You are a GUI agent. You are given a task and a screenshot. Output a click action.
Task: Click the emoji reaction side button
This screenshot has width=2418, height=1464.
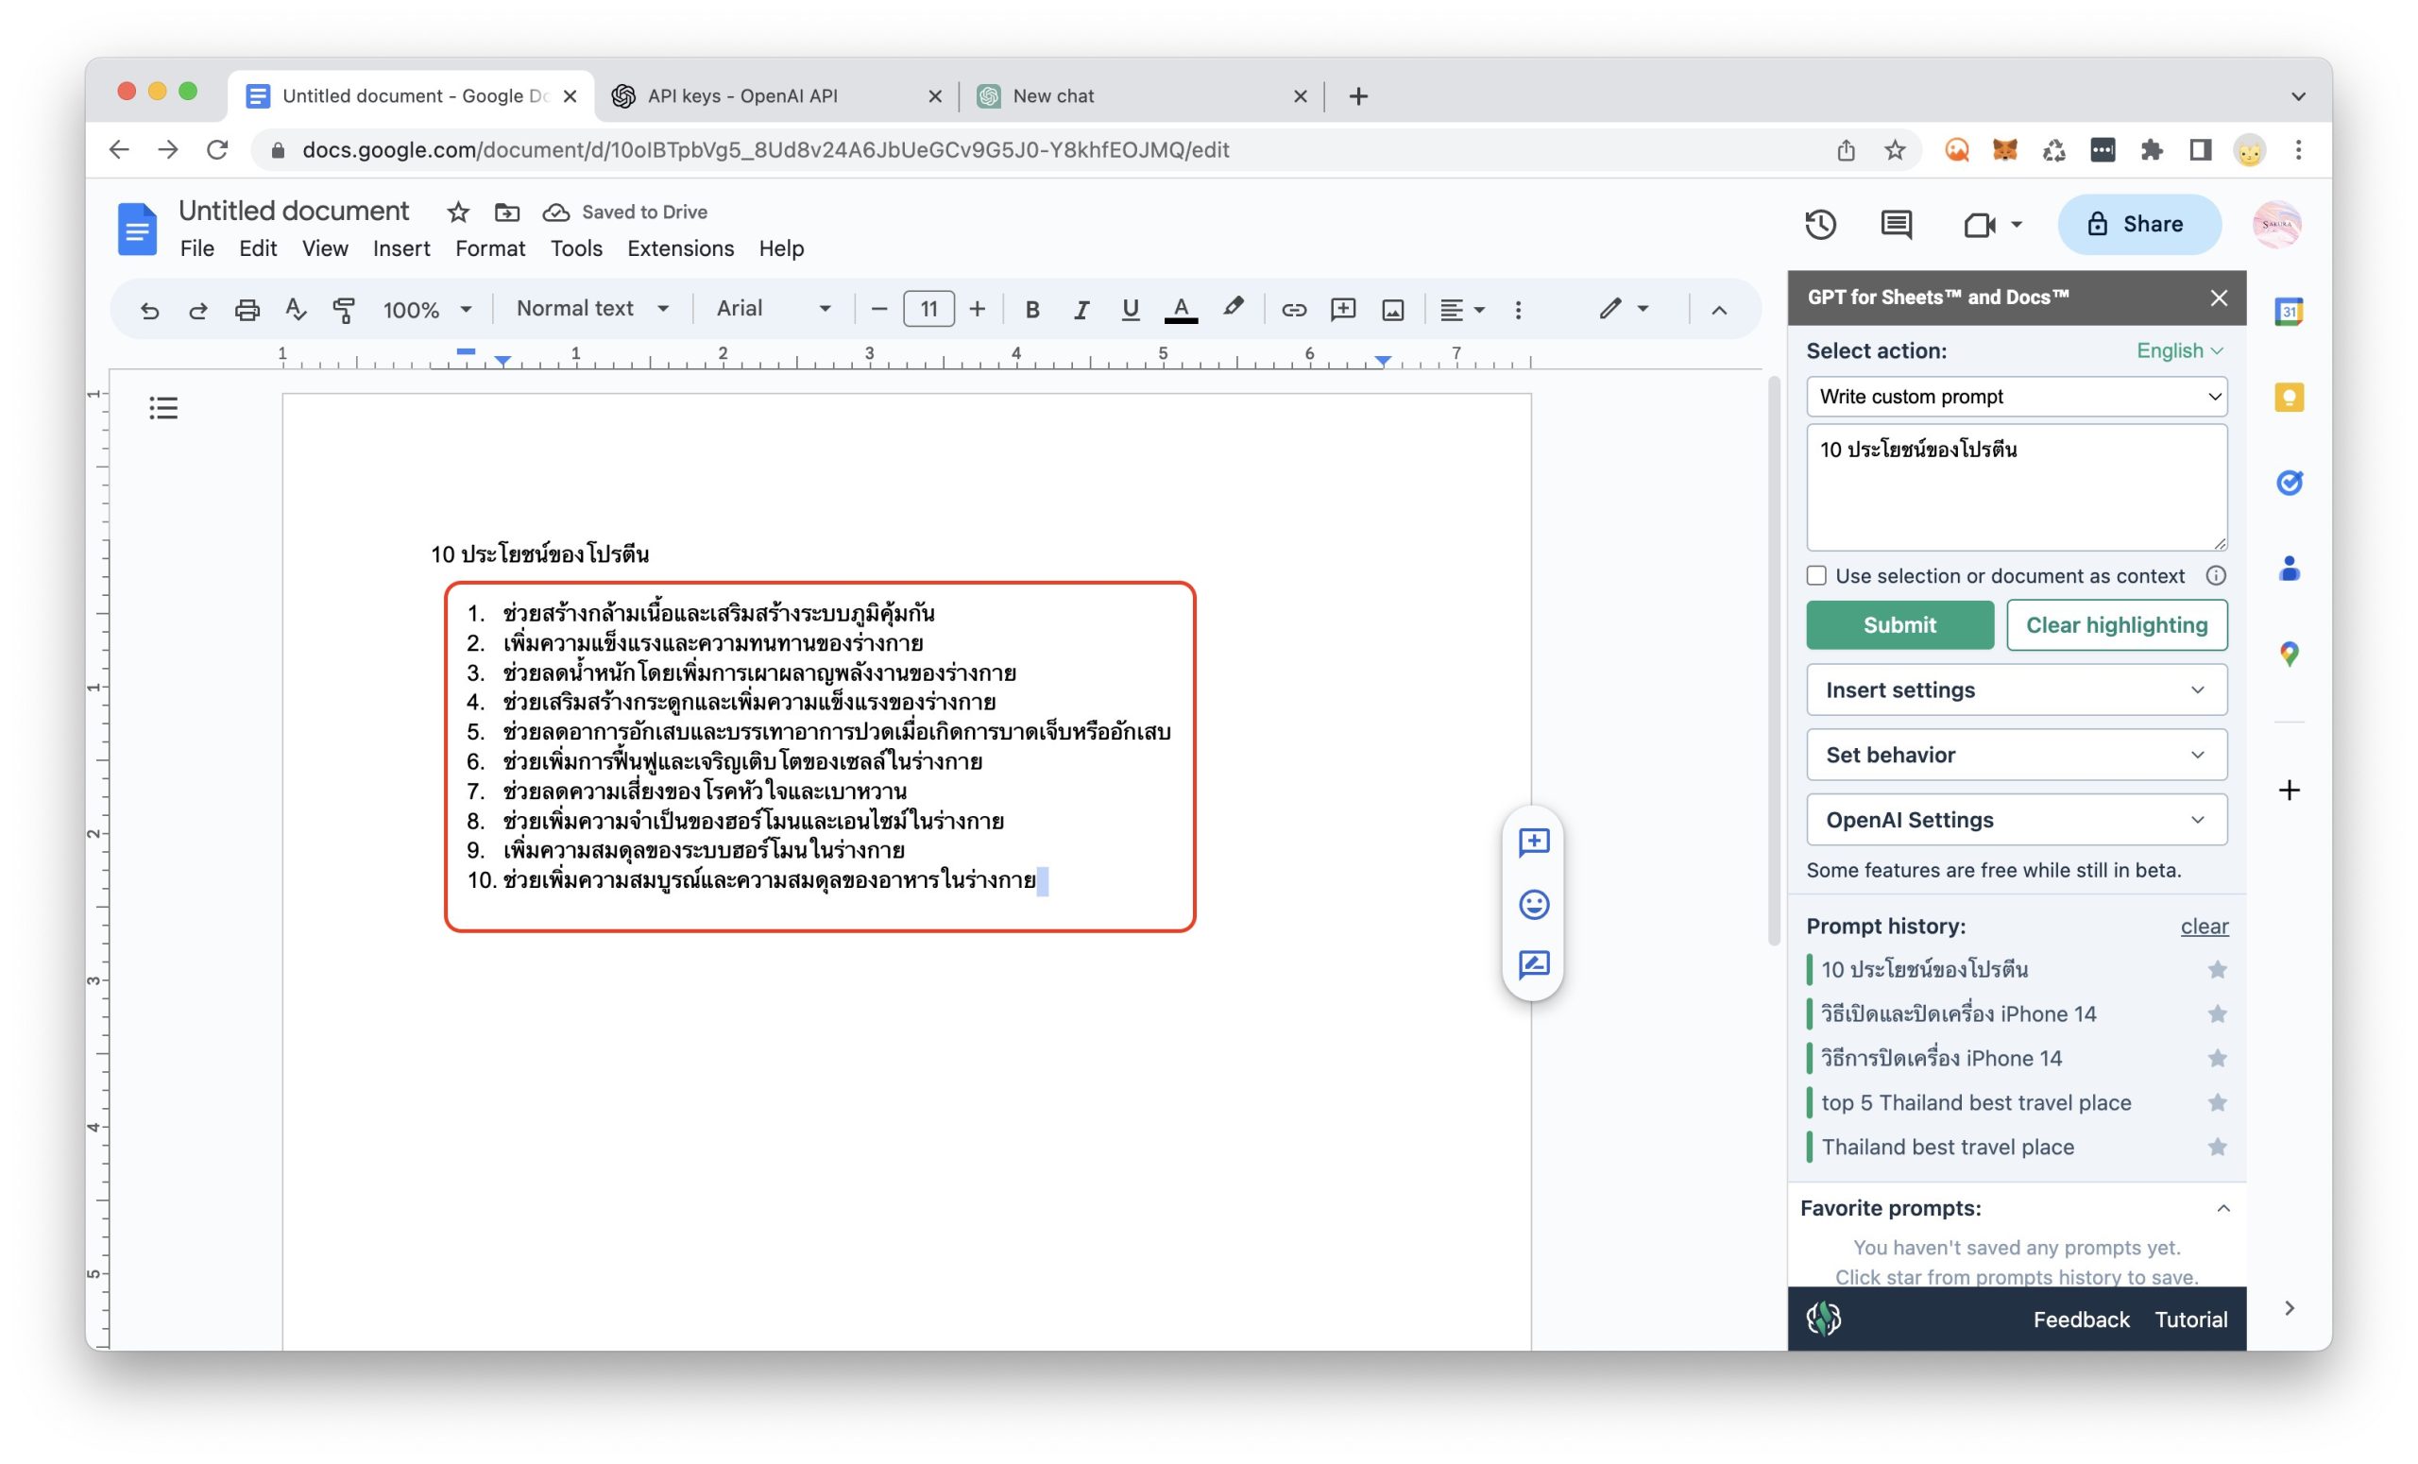point(1533,904)
